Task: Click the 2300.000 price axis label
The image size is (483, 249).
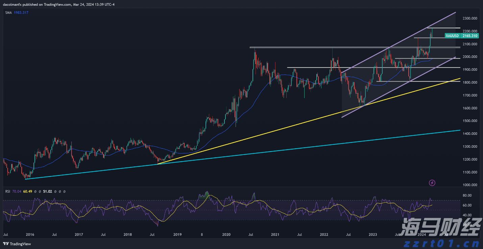Action: click(x=470, y=18)
